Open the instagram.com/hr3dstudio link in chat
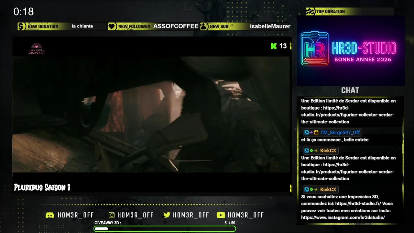 point(343,218)
